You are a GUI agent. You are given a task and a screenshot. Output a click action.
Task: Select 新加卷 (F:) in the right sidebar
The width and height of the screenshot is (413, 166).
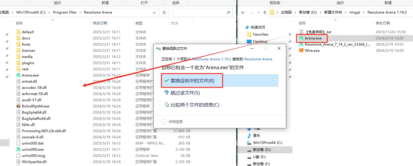(261, 164)
